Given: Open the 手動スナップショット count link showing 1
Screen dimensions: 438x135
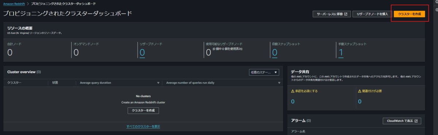Looking at the screenshot, I should 341,53.
